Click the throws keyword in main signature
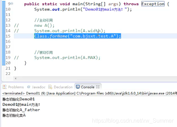Viewport: 177px width, 127px height. pos(131,4)
